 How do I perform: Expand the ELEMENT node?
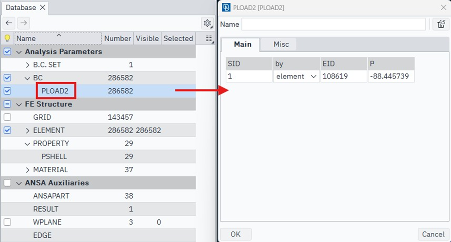click(27, 131)
